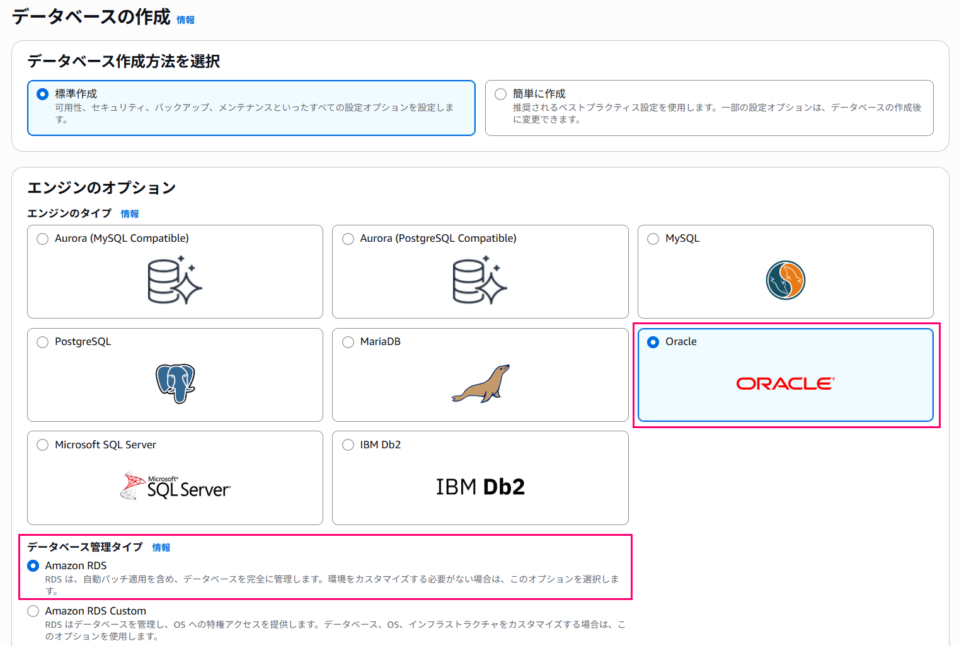The width and height of the screenshot is (959, 646).
Task: Select the MySQL engine radio button
Action: point(653,239)
